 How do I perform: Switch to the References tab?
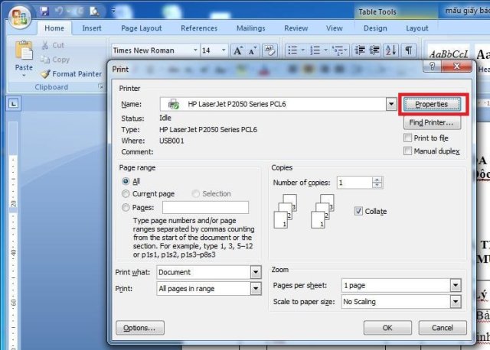pyautogui.click(x=199, y=28)
